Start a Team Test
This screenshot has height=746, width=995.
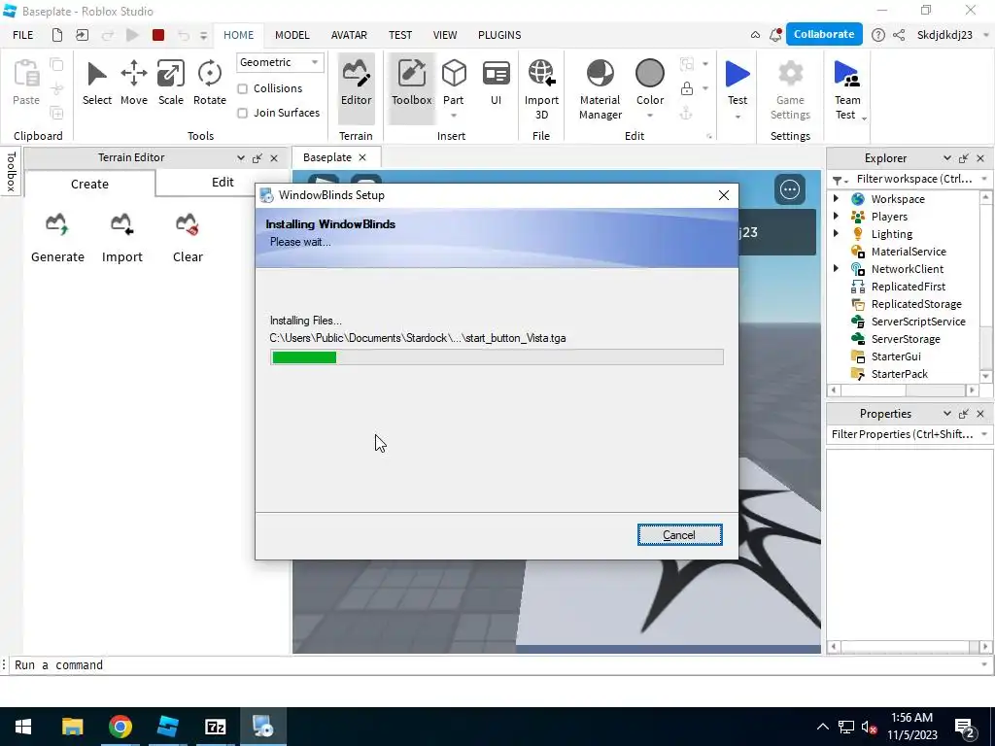[847, 88]
